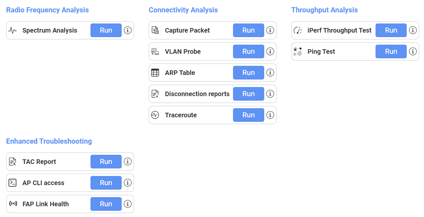Open the info tooltip for iPerf Throughput Test
This screenshot has height=217, width=424.
(413, 30)
